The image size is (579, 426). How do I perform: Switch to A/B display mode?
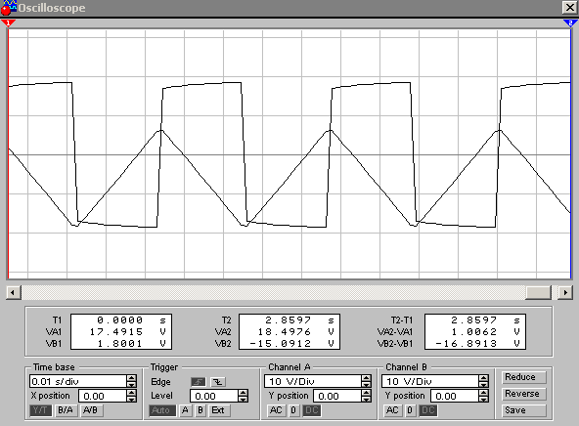point(91,410)
